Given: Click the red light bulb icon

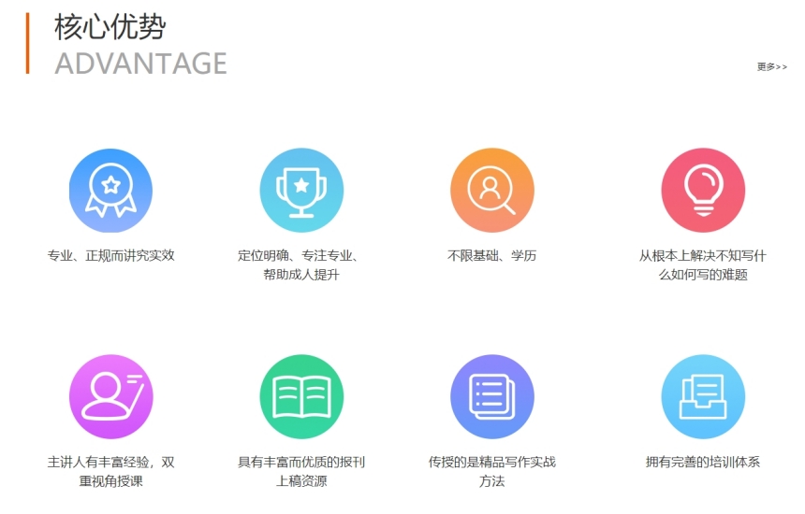Looking at the screenshot, I should (x=703, y=191).
